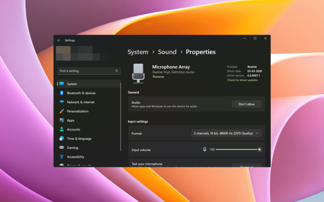Click the Time & language globe icon
Screen dimensions: 324x202
click(x=62, y=138)
